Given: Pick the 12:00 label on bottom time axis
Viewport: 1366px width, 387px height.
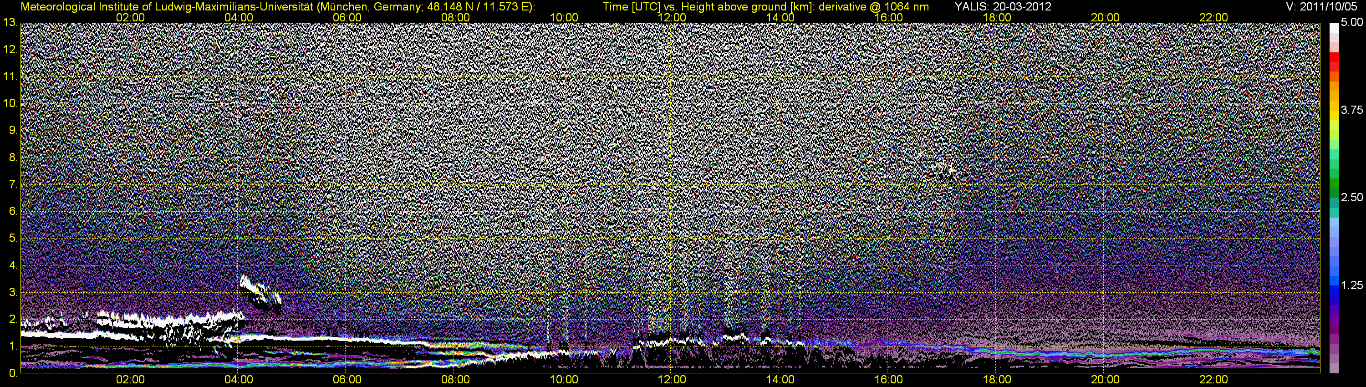Looking at the screenshot, I should 672,380.
